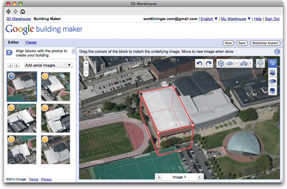Show next thumbnail set arrow
Screen dimensions: 287x189
16,65
